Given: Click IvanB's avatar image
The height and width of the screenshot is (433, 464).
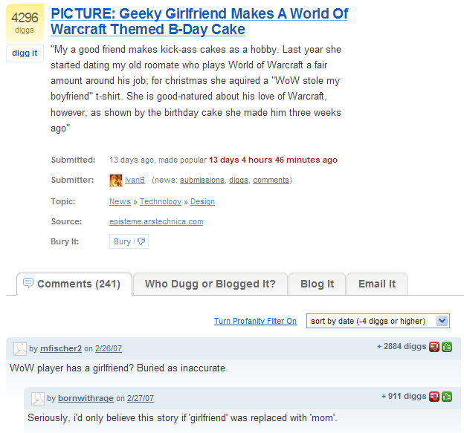Looking at the screenshot, I should pyautogui.click(x=116, y=180).
